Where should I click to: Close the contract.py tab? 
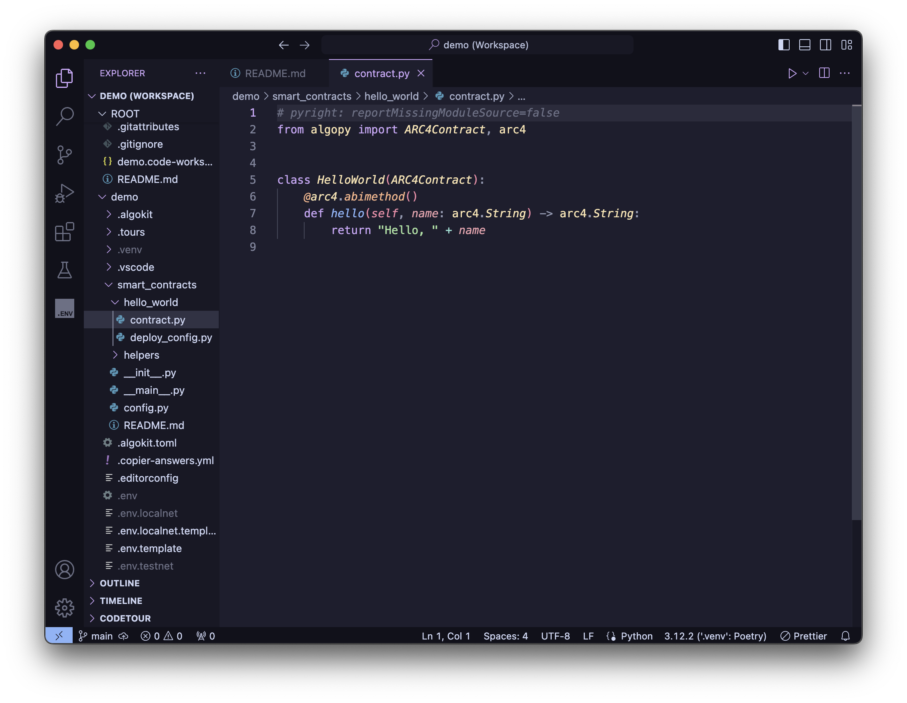click(x=421, y=73)
